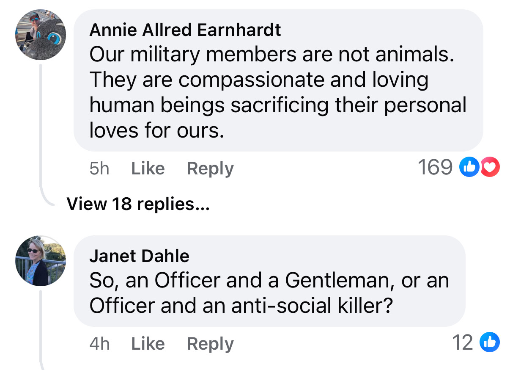Viewport: 510px width, 370px height.
Task: Expand View 18 replies thread
Action: point(137,204)
